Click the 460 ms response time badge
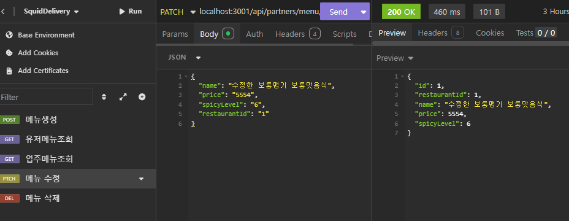This screenshot has height=221, width=569. point(447,12)
